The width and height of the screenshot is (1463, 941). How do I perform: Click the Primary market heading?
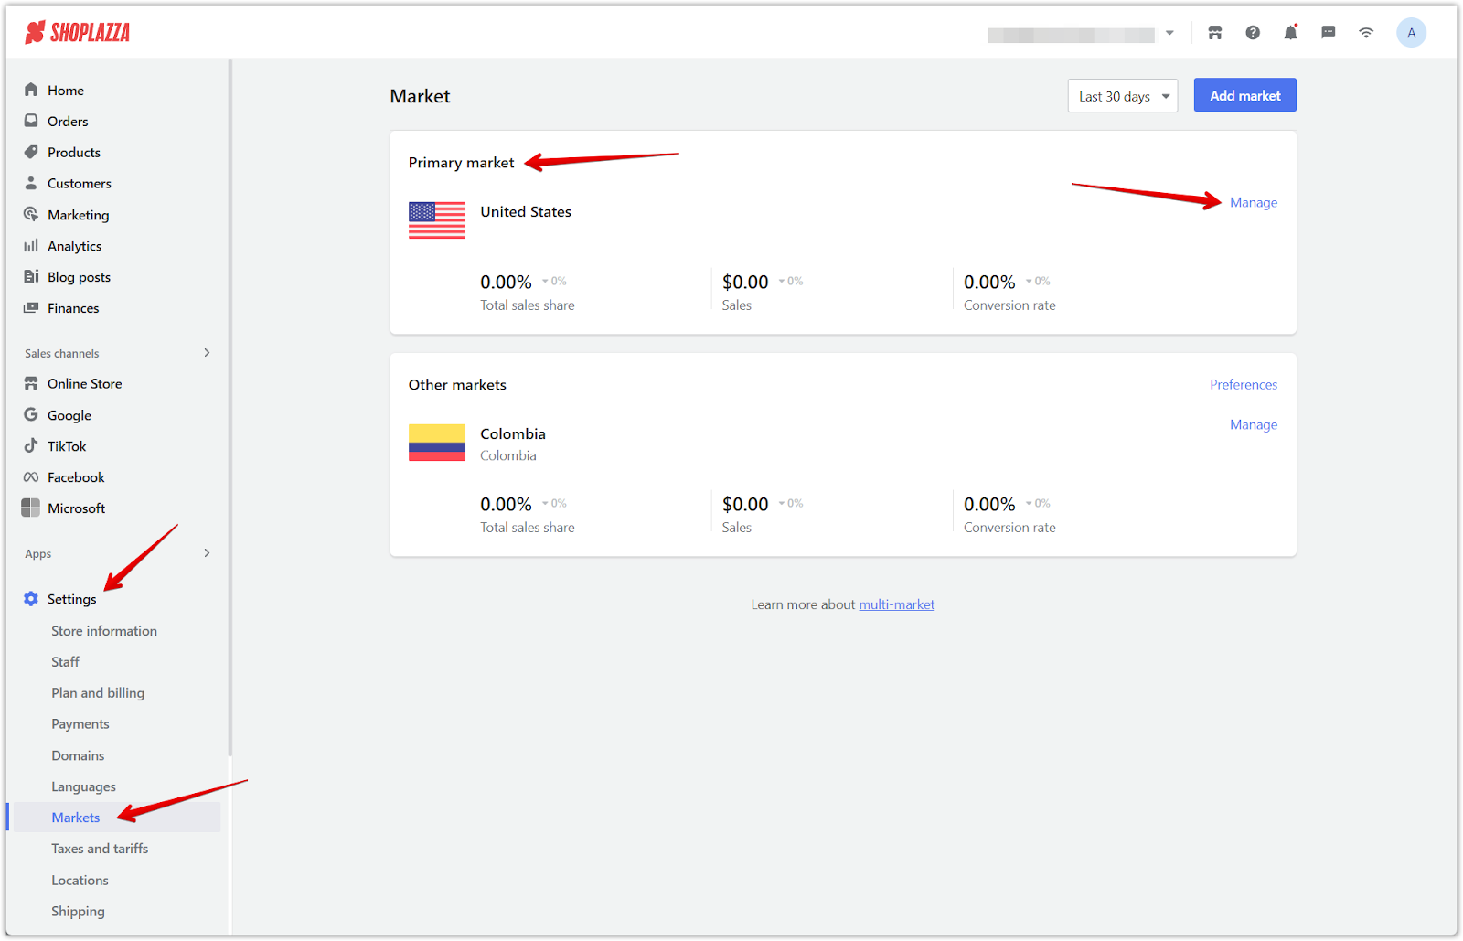(461, 163)
